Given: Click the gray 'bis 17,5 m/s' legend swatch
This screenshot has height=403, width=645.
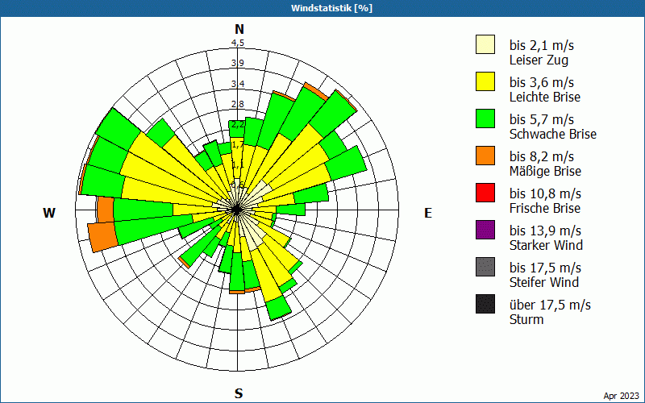Looking at the screenshot, I should [485, 267].
